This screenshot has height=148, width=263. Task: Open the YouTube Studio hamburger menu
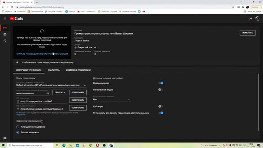5,18
